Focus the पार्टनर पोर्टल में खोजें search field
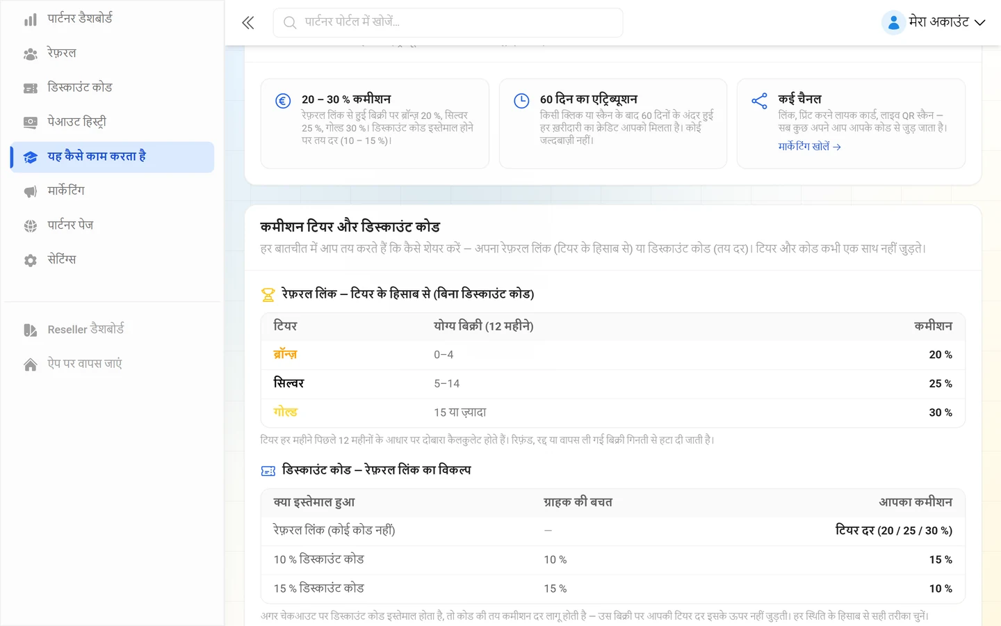The height and width of the screenshot is (626, 1001). (x=448, y=23)
